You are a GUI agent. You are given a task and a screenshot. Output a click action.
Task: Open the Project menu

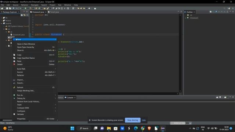(x=53, y=5)
